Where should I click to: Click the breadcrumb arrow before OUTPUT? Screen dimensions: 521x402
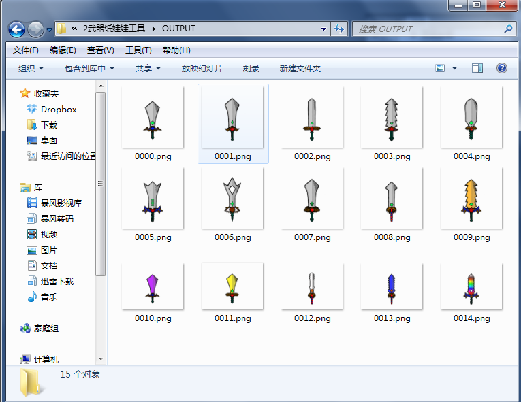(153, 29)
